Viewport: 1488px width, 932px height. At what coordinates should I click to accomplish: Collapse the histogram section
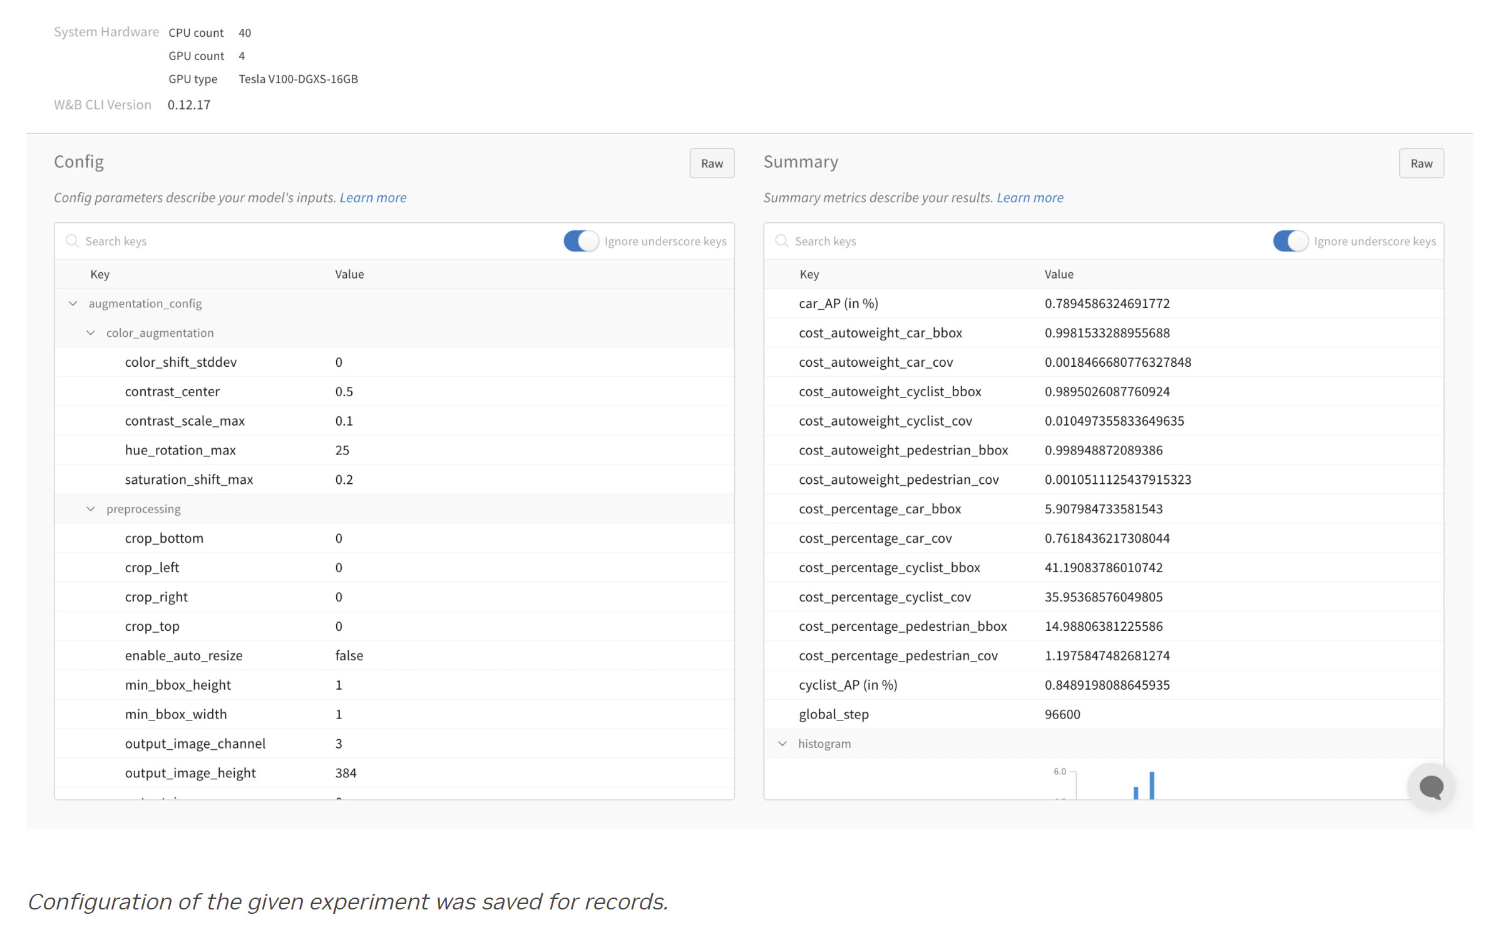(782, 744)
